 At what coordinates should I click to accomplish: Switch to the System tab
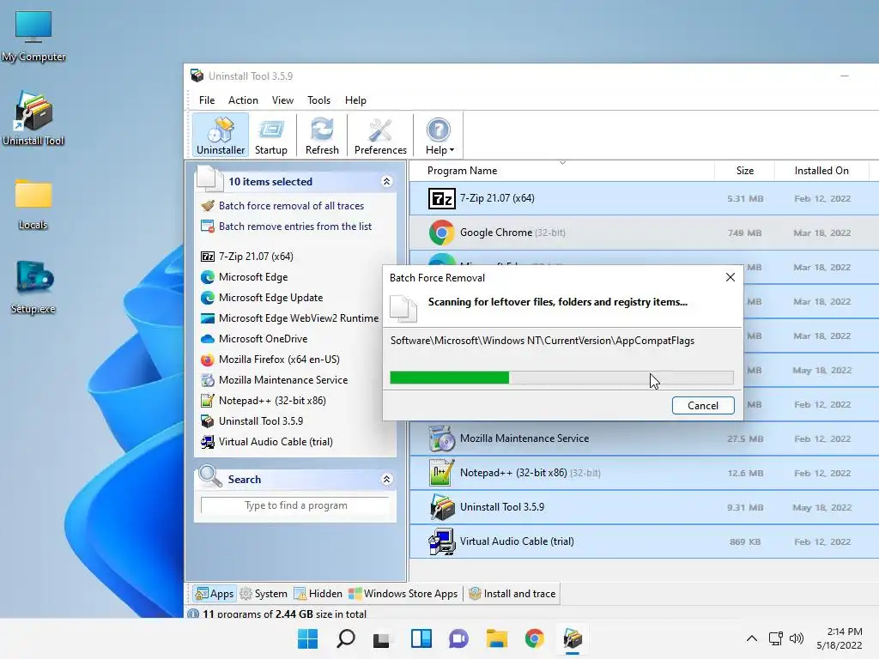coord(264,594)
